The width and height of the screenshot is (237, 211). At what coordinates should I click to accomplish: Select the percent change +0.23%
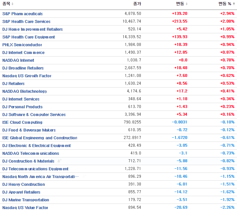tap(227, 107)
